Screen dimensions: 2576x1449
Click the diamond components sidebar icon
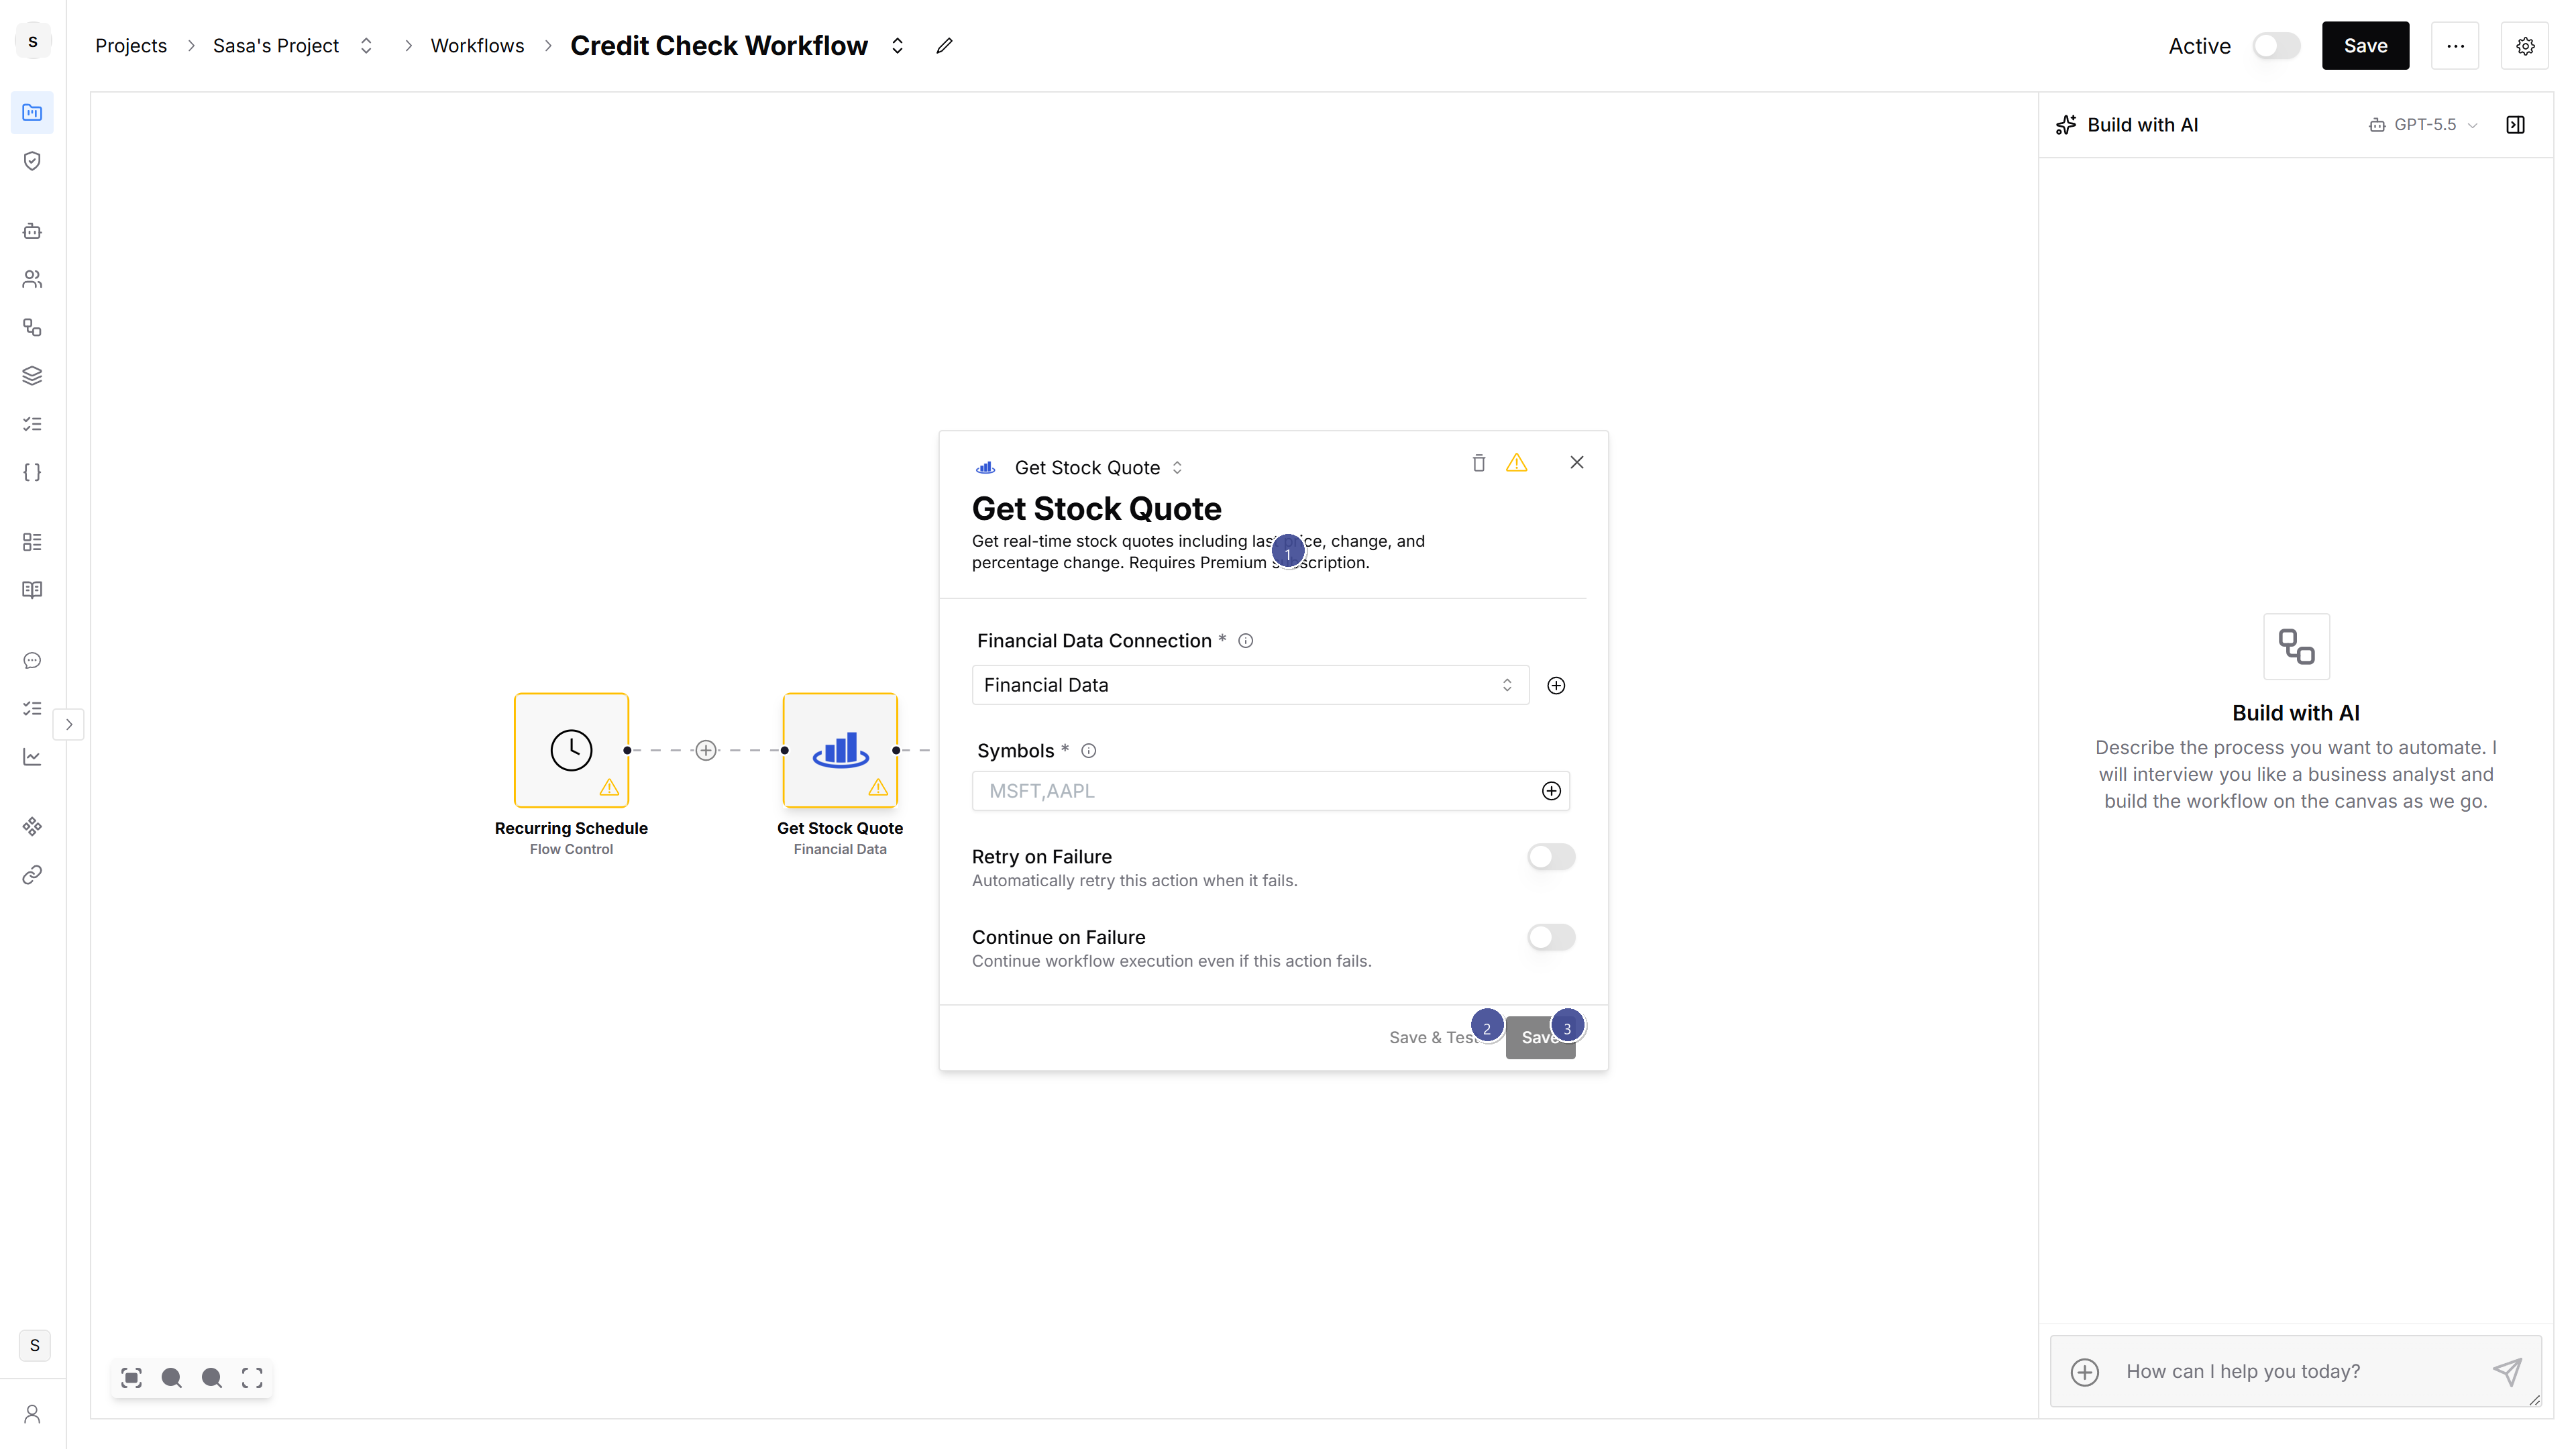click(x=32, y=826)
